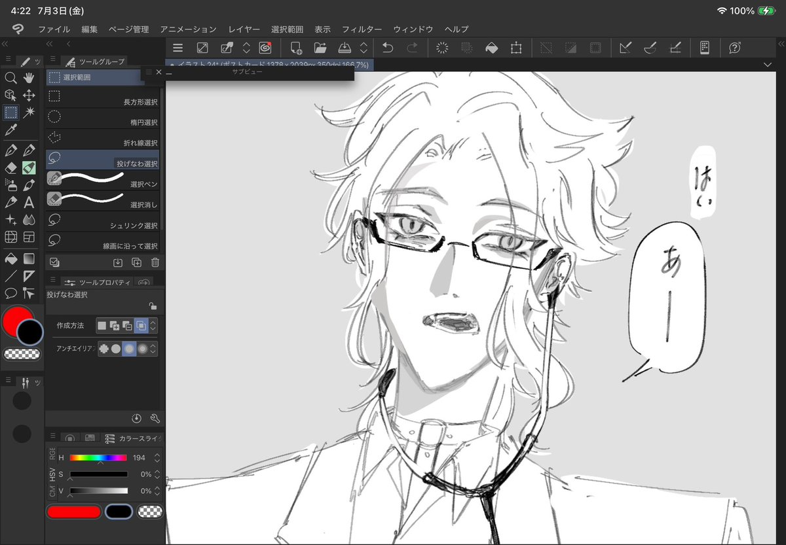Select the Text tool

pos(29,203)
